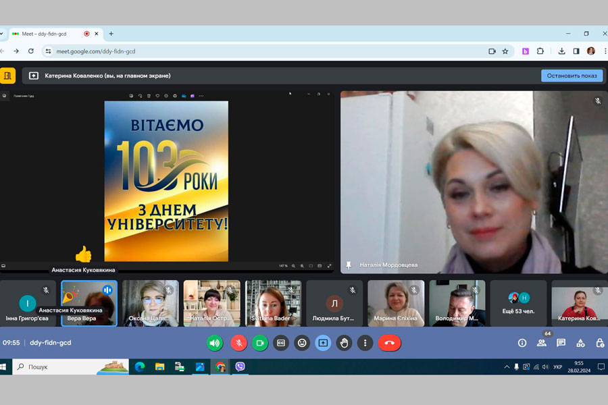The width and height of the screenshot is (608, 405).
Task: Select Володимир М... participant tile
Action: 457,303
